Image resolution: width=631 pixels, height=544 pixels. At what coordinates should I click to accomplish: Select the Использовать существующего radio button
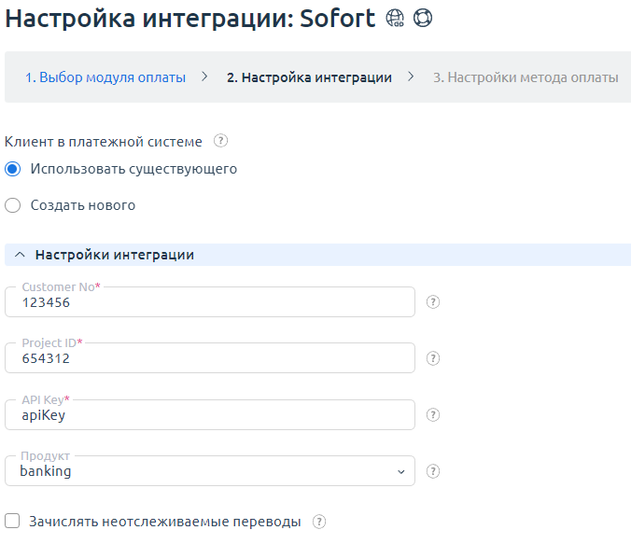click(x=13, y=169)
